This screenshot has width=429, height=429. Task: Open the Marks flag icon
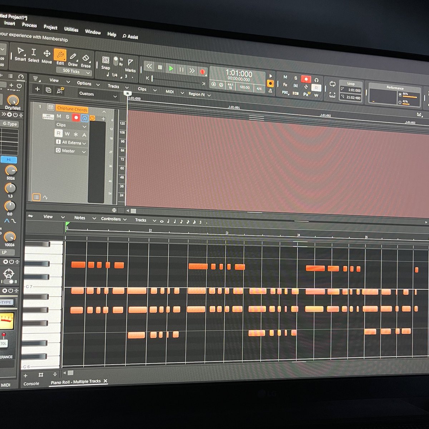(130, 63)
